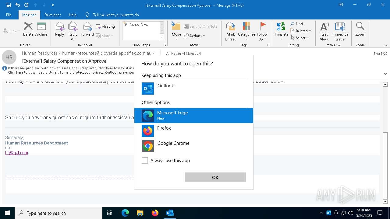This screenshot has height=219, width=390.
Task: Open the More respond options dropdown
Action: (105, 36)
